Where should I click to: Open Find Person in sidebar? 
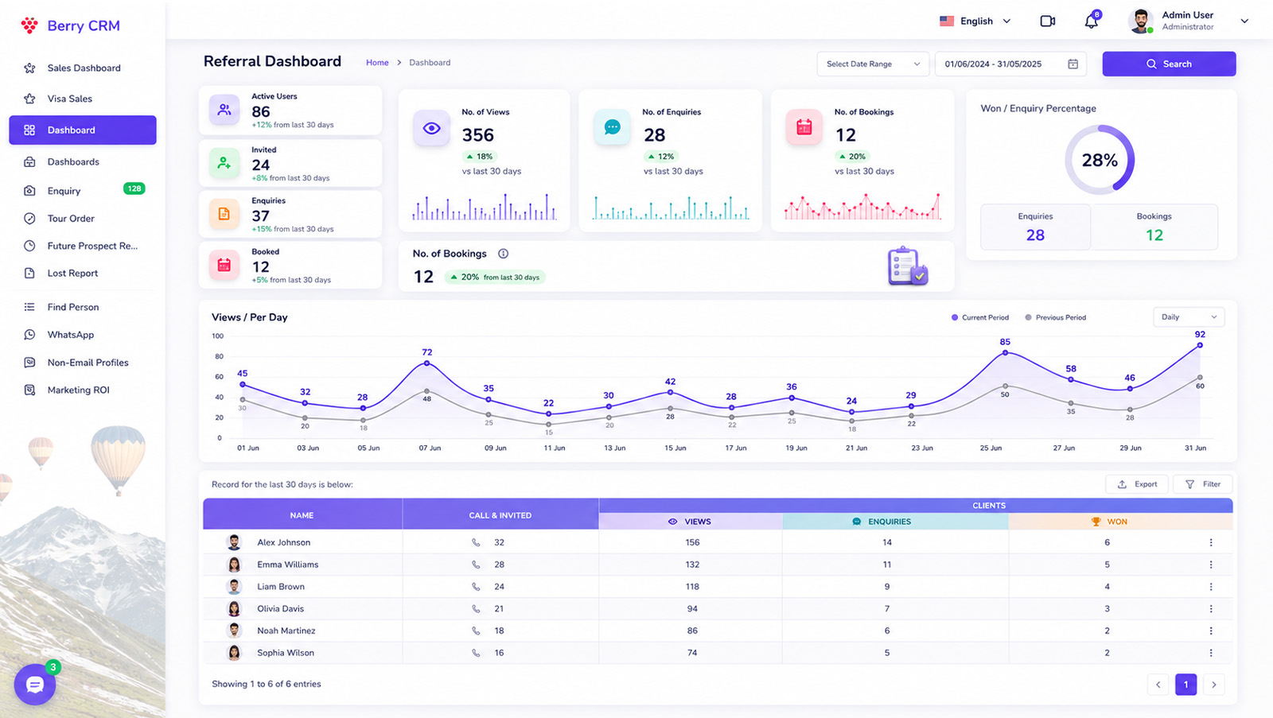pos(82,307)
